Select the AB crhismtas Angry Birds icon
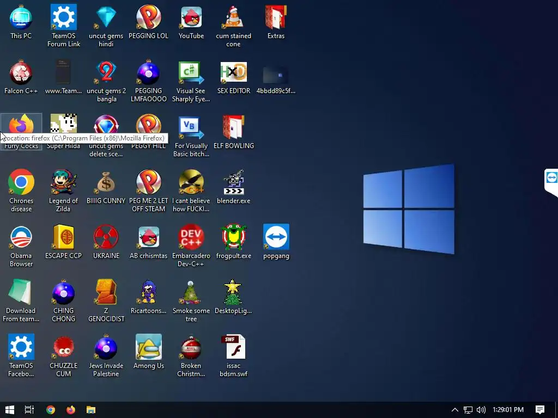The width and height of the screenshot is (558, 418). [x=148, y=237]
